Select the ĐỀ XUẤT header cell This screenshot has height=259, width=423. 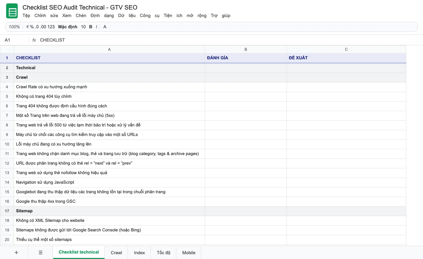click(346, 58)
